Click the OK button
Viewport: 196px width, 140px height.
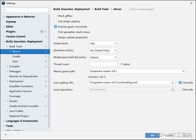coord(152,136)
